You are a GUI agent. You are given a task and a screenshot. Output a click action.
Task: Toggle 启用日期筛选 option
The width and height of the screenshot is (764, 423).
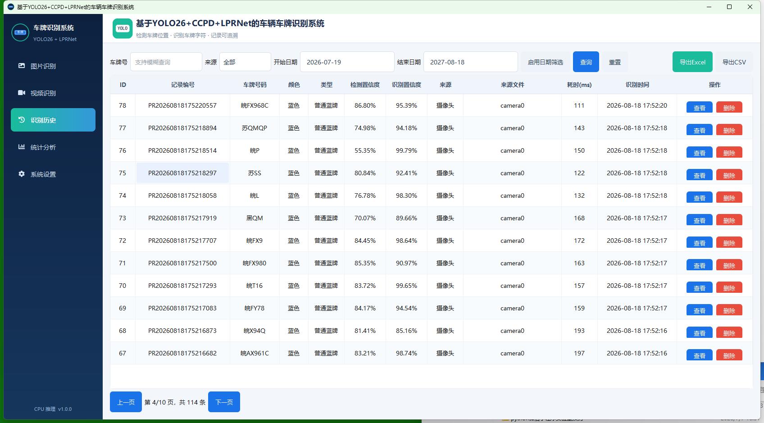pyautogui.click(x=546, y=62)
